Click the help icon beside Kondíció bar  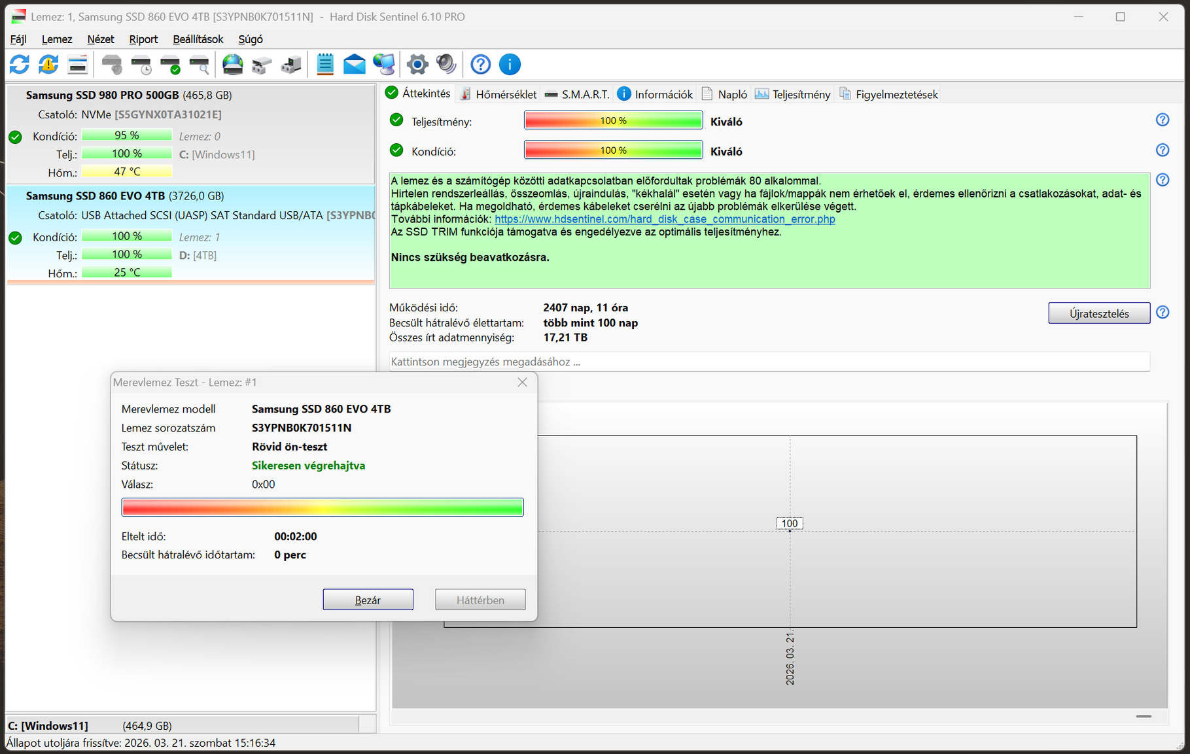click(1163, 150)
